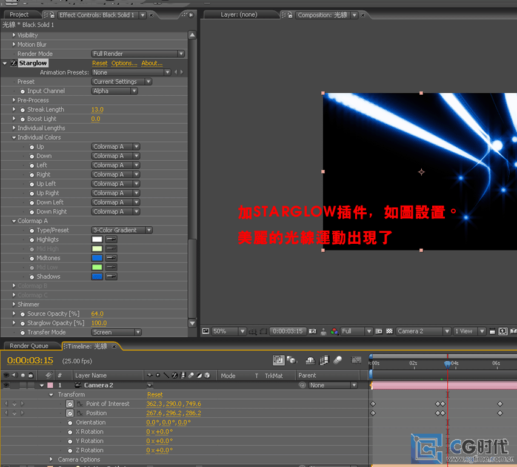Click the Starglow Options link
Screen dimensions: 517x467
click(x=124, y=63)
